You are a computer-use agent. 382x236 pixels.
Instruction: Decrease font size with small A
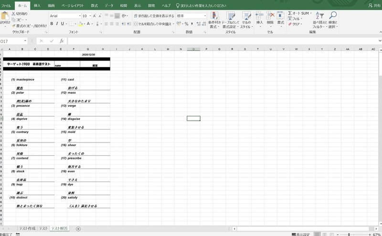click(100, 16)
